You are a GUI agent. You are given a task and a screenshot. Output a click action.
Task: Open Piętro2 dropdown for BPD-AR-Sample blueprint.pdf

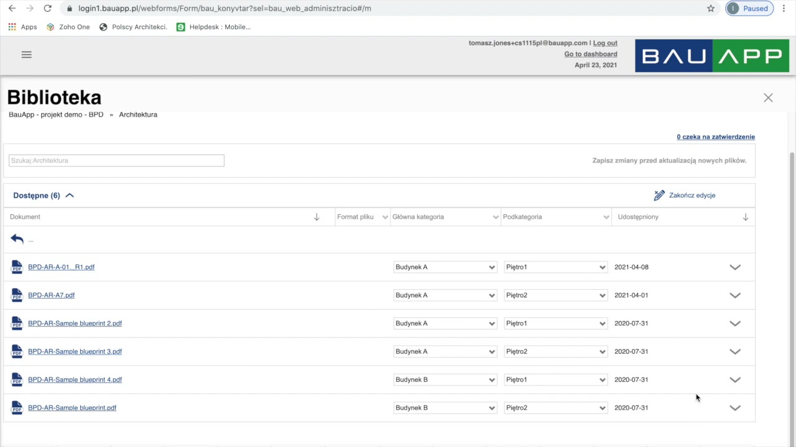pyautogui.click(x=556, y=408)
